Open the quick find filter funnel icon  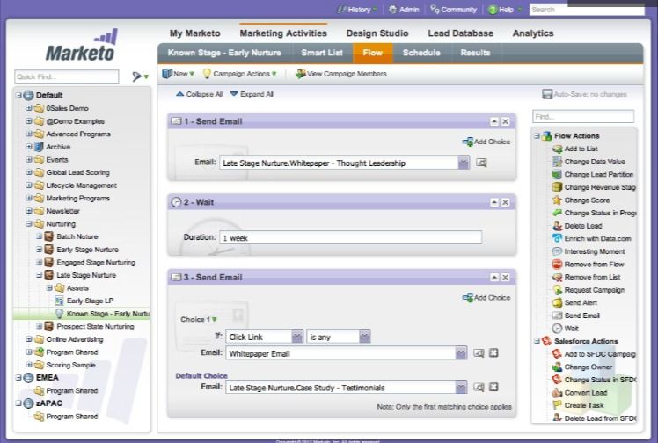pos(137,76)
